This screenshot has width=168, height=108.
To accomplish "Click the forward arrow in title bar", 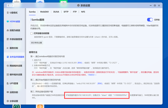I will click(x=12, y=5).
